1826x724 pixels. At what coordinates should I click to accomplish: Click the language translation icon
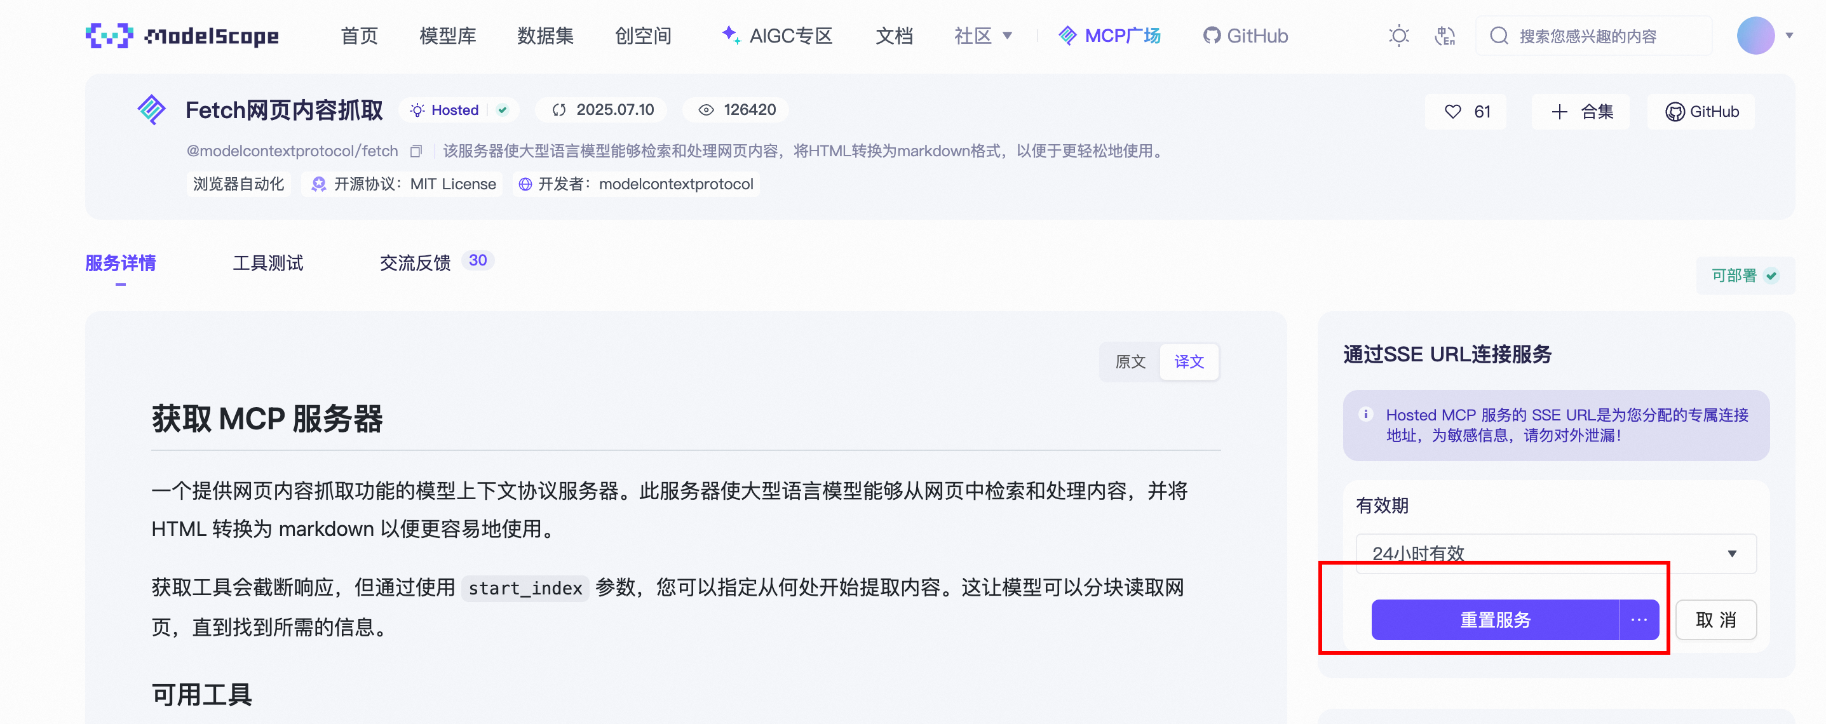click(1444, 36)
